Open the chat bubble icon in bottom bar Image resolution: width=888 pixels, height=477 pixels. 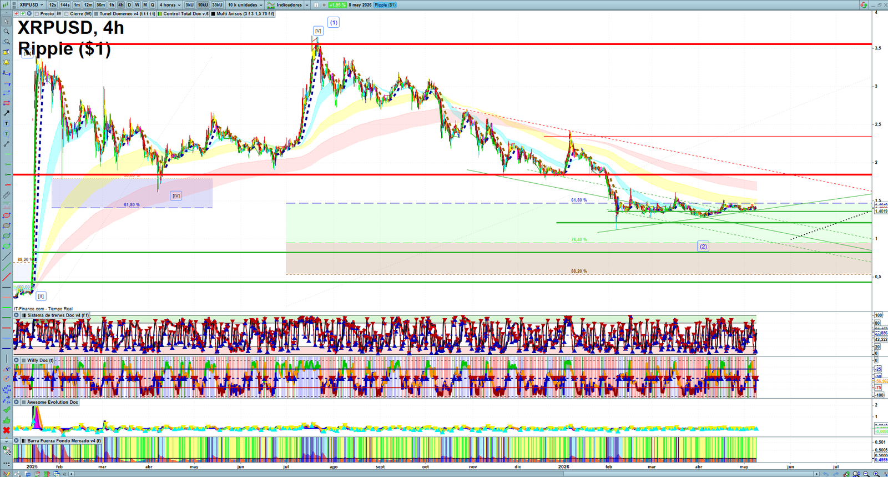[28, 474]
